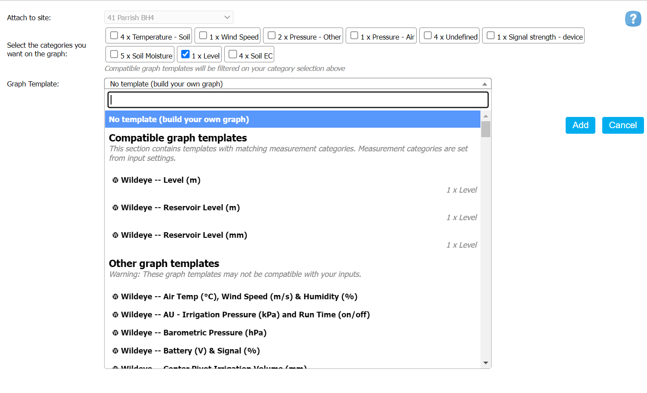Check the "4 x Temperature - Soil" checkbox
647x393 pixels.
point(114,35)
